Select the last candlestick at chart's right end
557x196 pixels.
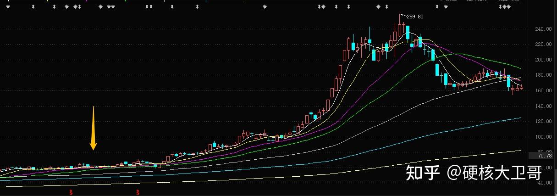tap(521, 87)
